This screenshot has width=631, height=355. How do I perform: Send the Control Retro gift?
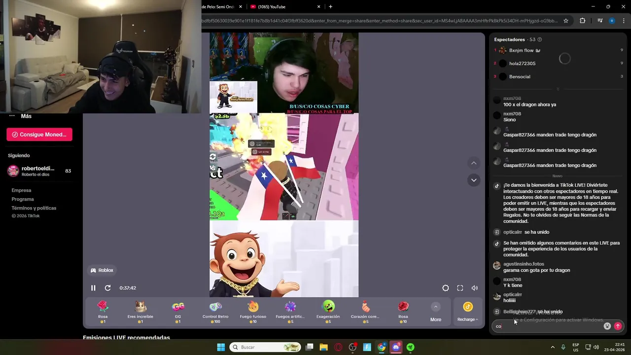click(215, 312)
